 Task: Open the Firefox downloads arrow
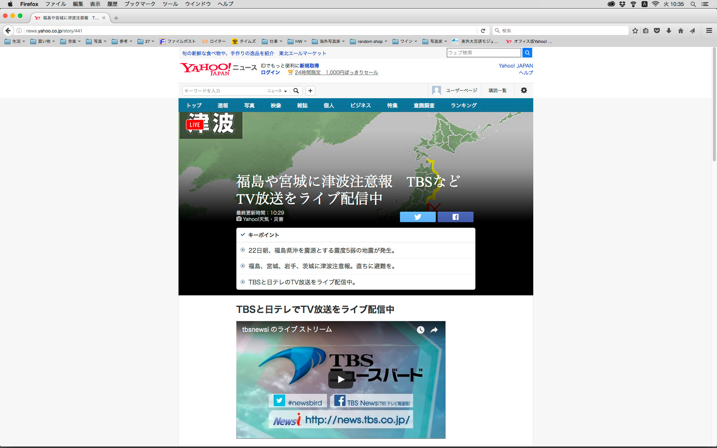(x=669, y=31)
